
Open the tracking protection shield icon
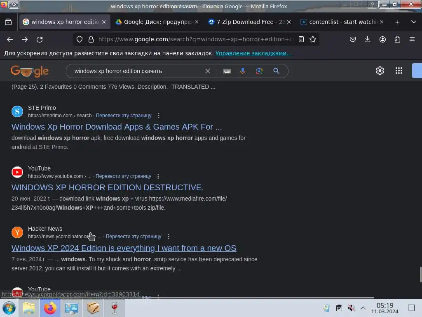click(x=80, y=39)
